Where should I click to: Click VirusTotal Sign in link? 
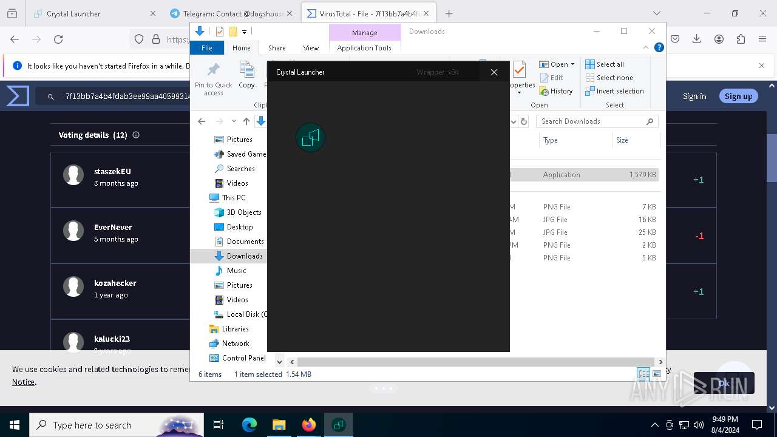pyautogui.click(x=694, y=96)
